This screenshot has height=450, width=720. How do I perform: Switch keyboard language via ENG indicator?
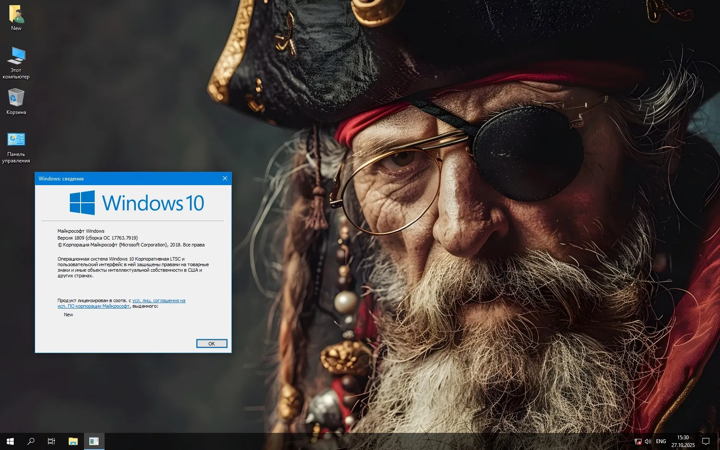(661, 441)
